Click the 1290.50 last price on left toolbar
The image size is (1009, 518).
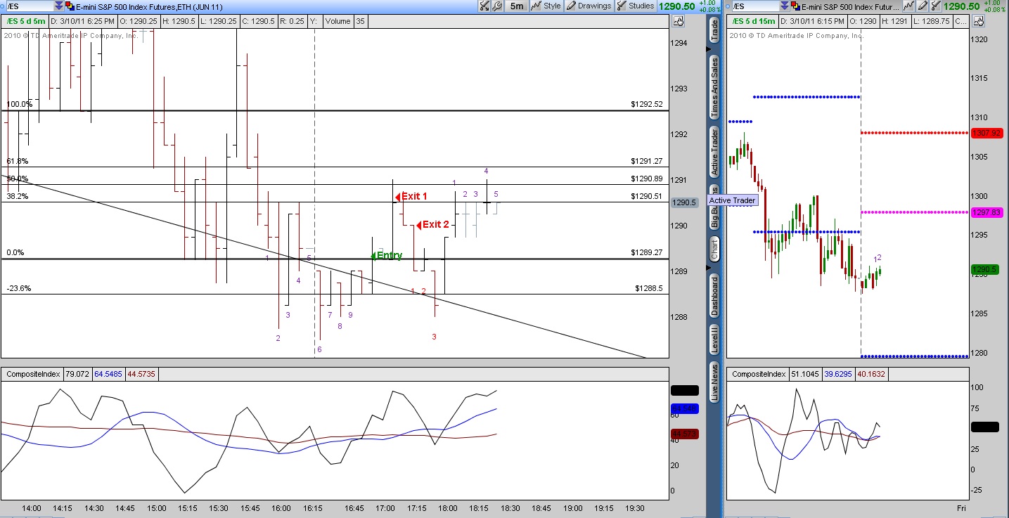(677, 6)
